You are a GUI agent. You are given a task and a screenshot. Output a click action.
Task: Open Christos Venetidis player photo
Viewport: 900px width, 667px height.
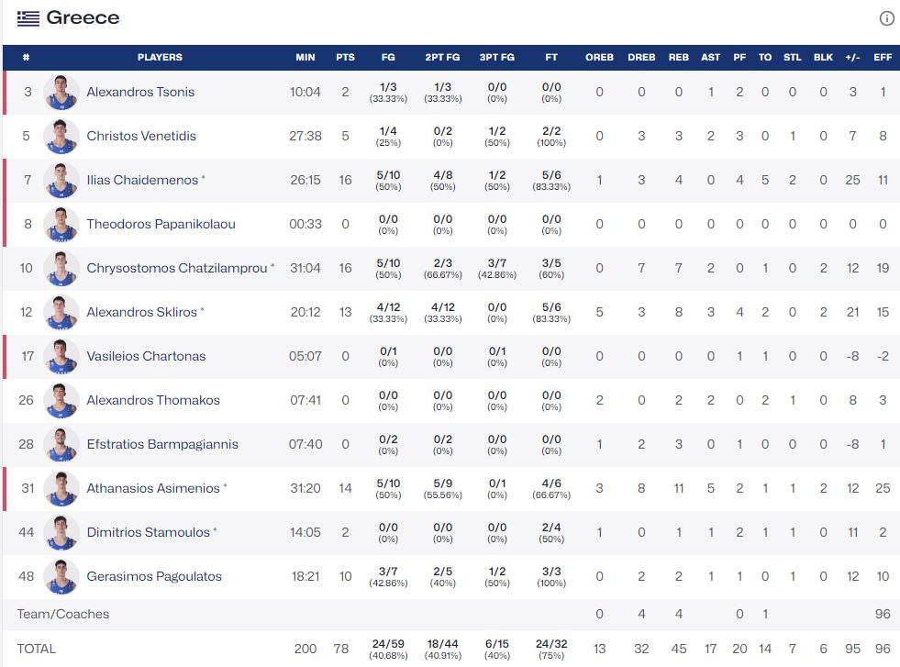click(61, 137)
